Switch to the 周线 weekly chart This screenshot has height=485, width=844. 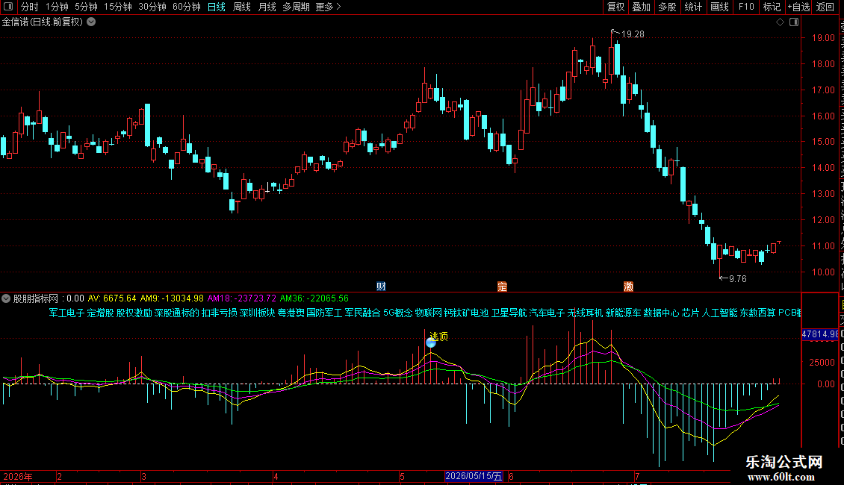point(242,7)
